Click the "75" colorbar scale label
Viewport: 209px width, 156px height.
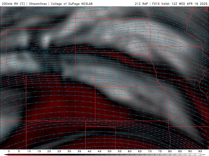[160, 151]
